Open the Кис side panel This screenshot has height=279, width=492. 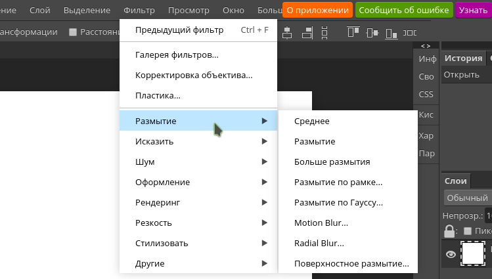426,115
